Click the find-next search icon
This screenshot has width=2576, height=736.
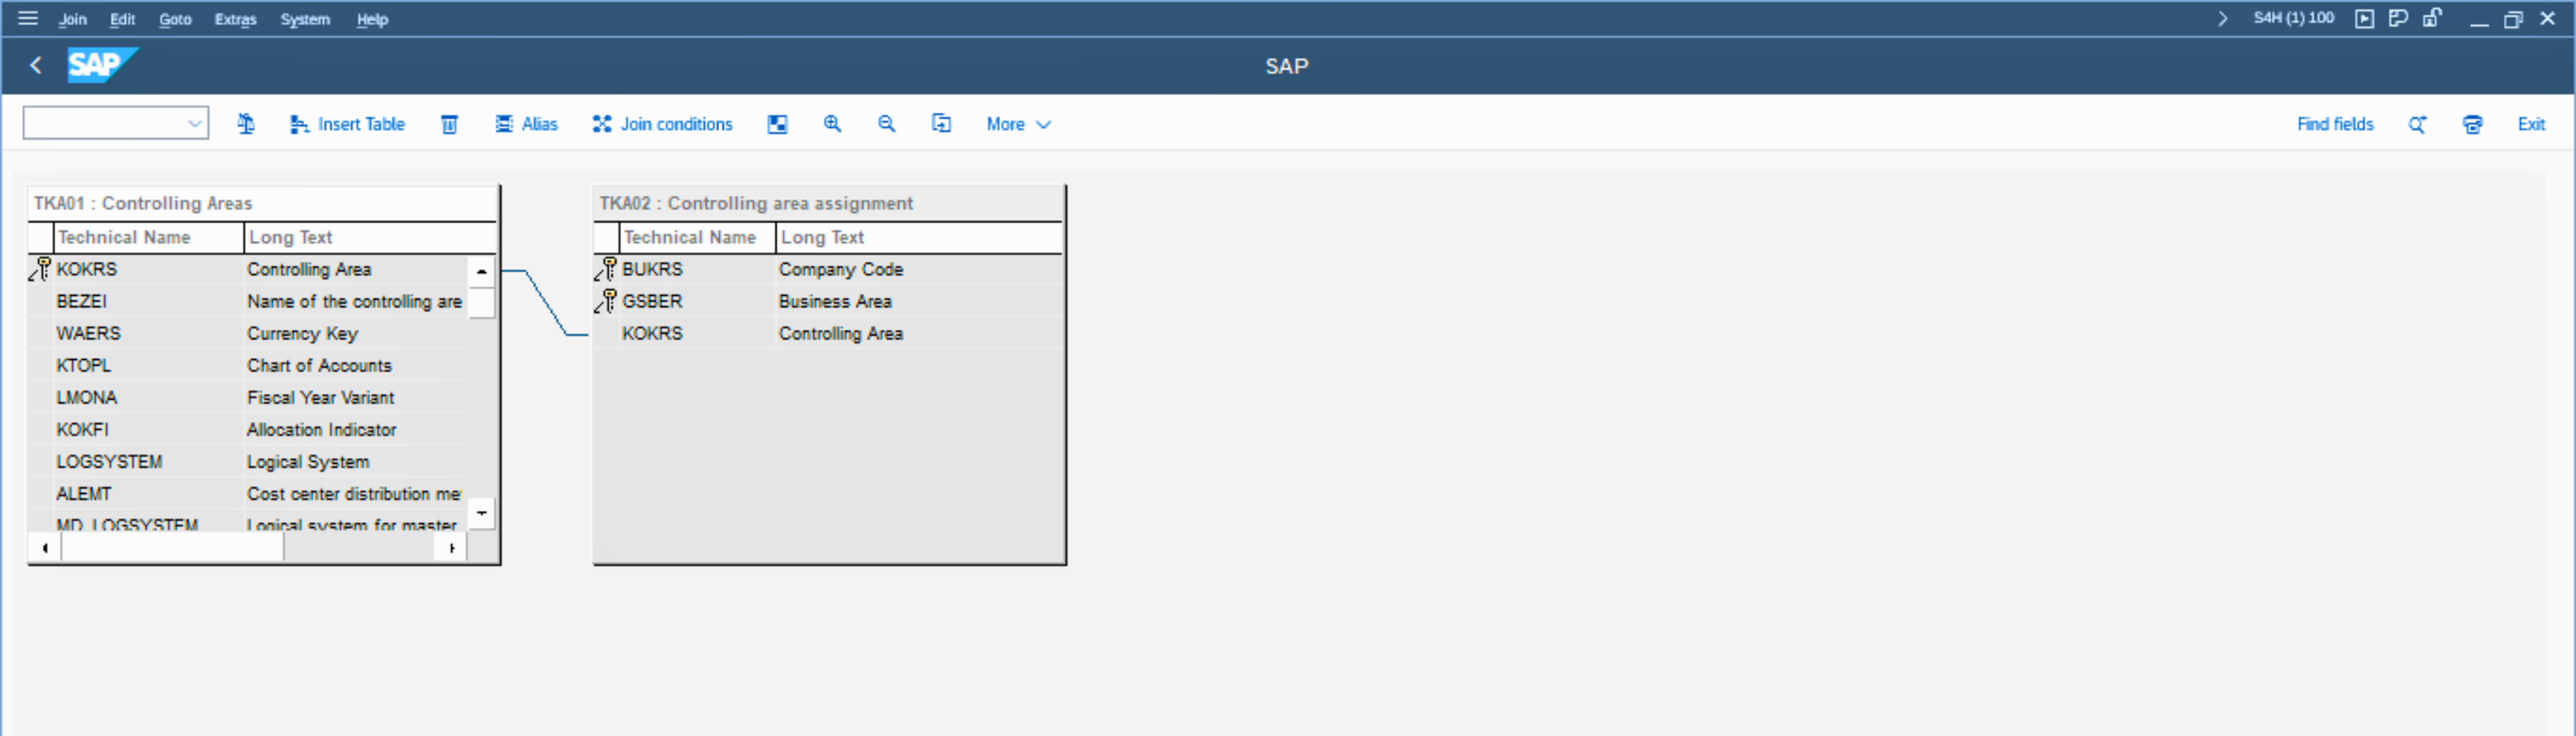click(x=2417, y=124)
